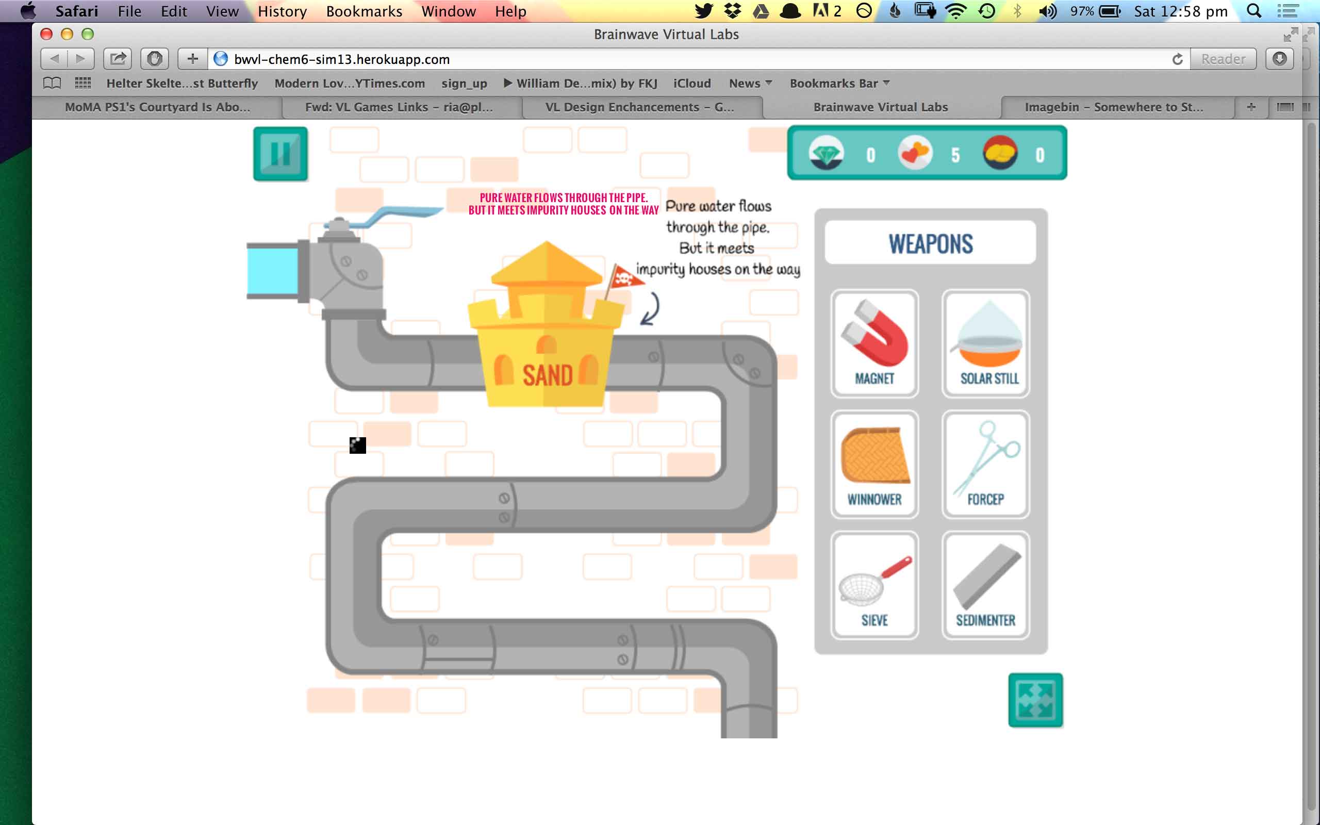Enter Safari full screen mode arrows

[1290, 35]
